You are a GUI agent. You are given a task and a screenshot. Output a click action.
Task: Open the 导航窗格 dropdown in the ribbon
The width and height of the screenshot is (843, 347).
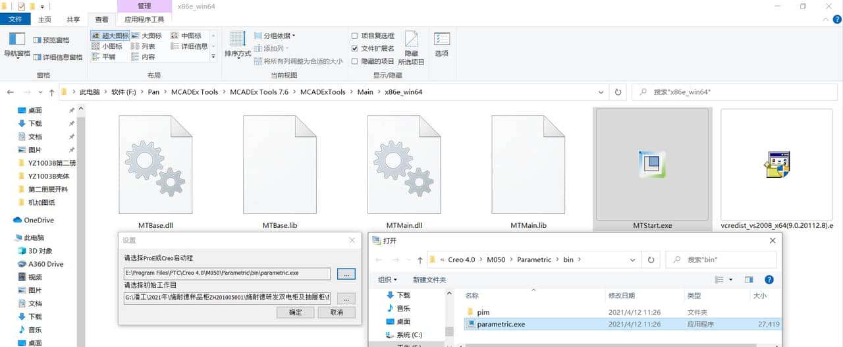(x=17, y=45)
